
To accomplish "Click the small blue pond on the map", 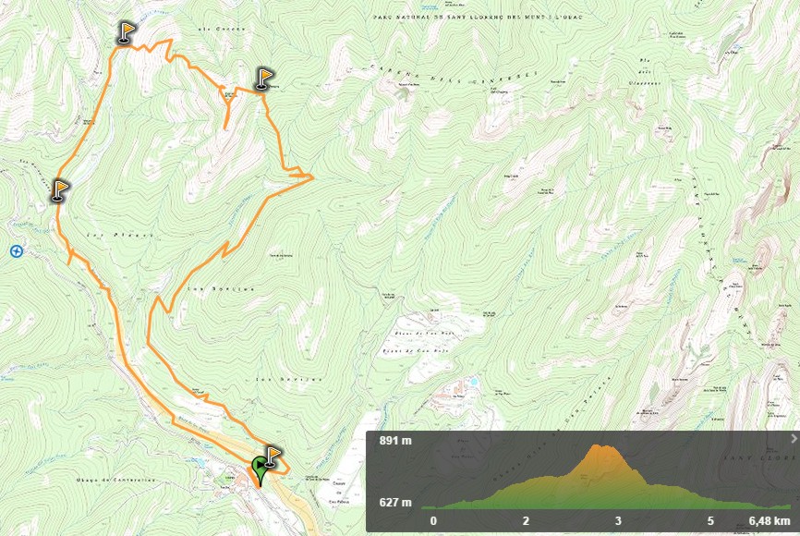I will [x=474, y=381].
